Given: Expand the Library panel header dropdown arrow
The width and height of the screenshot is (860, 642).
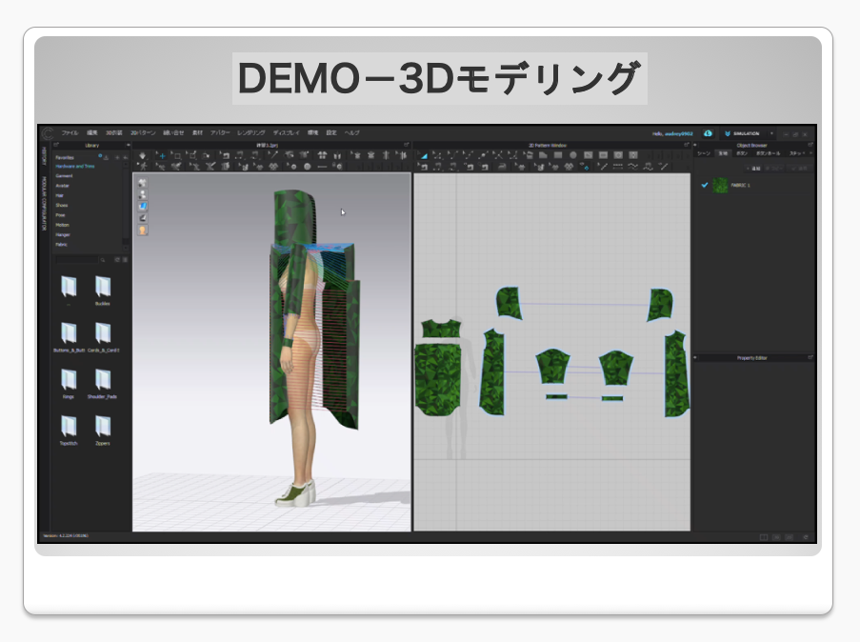Looking at the screenshot, I should 127,145.
